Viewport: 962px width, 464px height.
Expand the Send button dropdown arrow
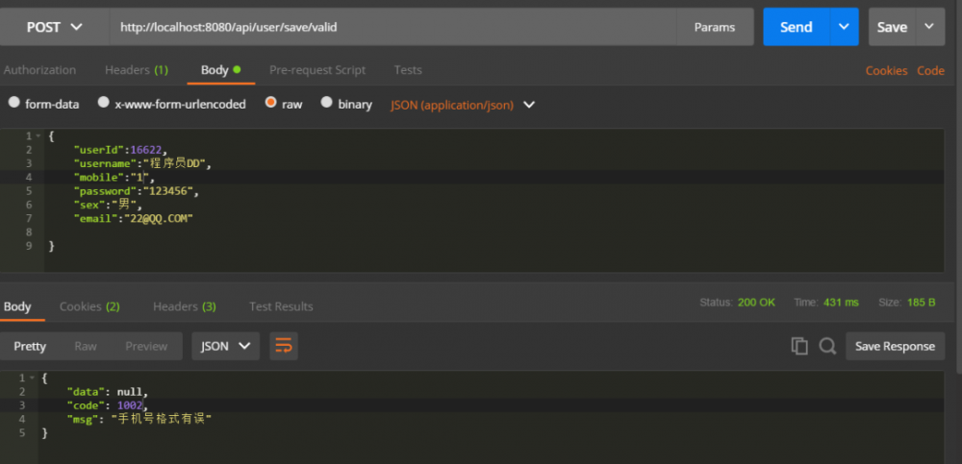coord(844,27)
